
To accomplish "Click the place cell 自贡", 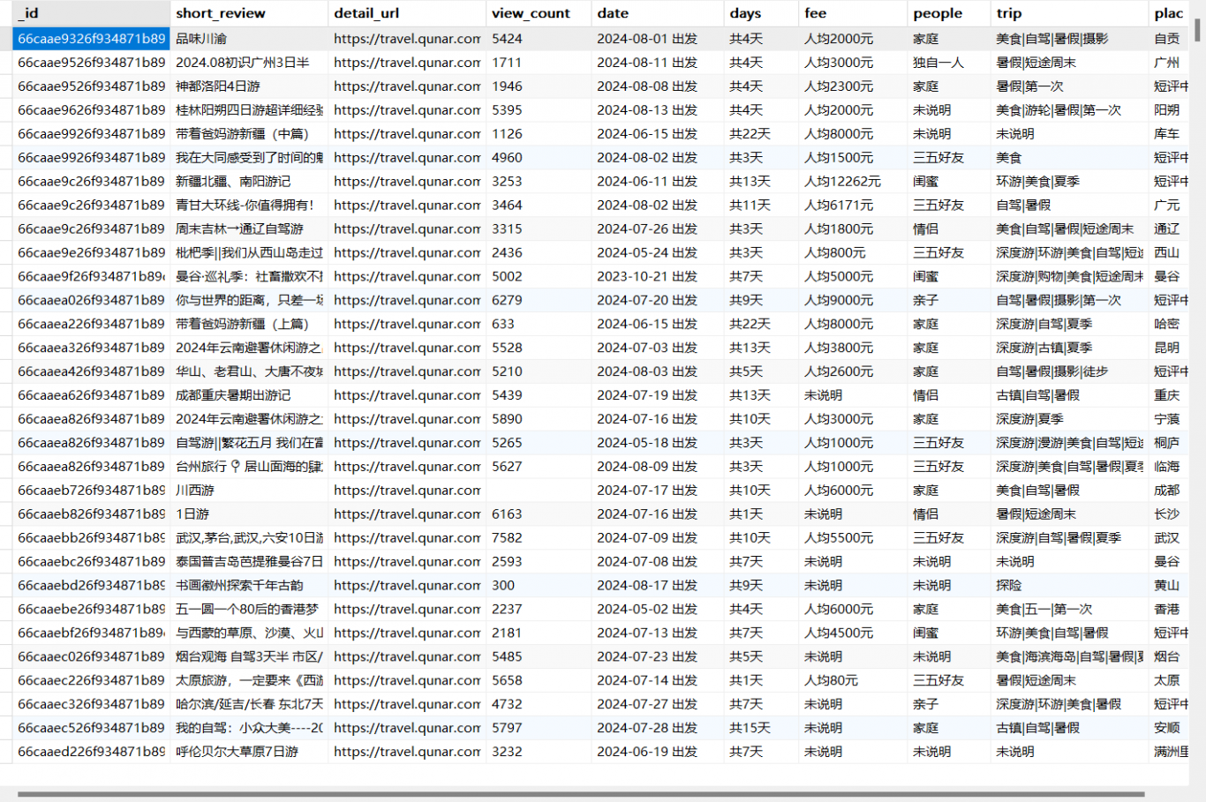I will pyautogui.click(x=1169, y=39).
